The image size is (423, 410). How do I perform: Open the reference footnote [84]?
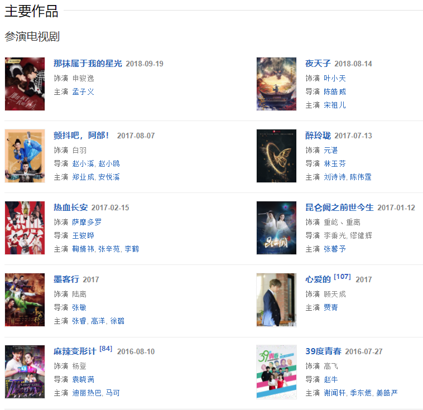coord(106,349)
